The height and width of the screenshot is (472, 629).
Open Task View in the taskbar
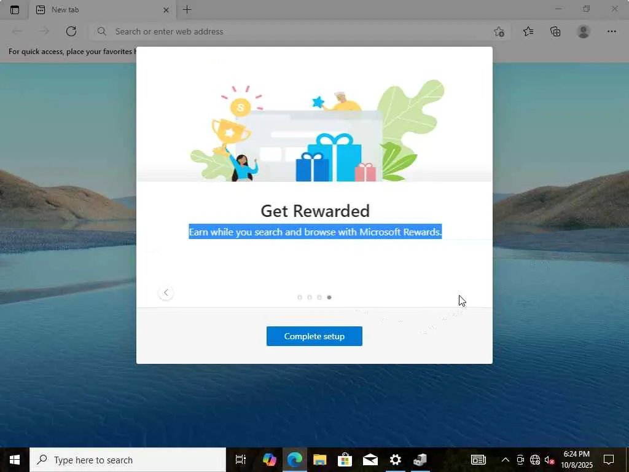pyautogui.click(x=240, y=460)
